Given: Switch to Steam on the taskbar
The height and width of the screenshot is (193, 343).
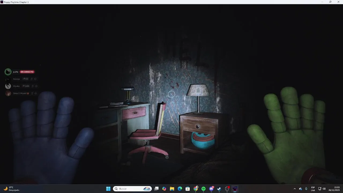Looking at the screenshot, I should (x=219, y=189).
